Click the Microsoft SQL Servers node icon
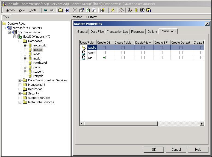 pos(9,28)
